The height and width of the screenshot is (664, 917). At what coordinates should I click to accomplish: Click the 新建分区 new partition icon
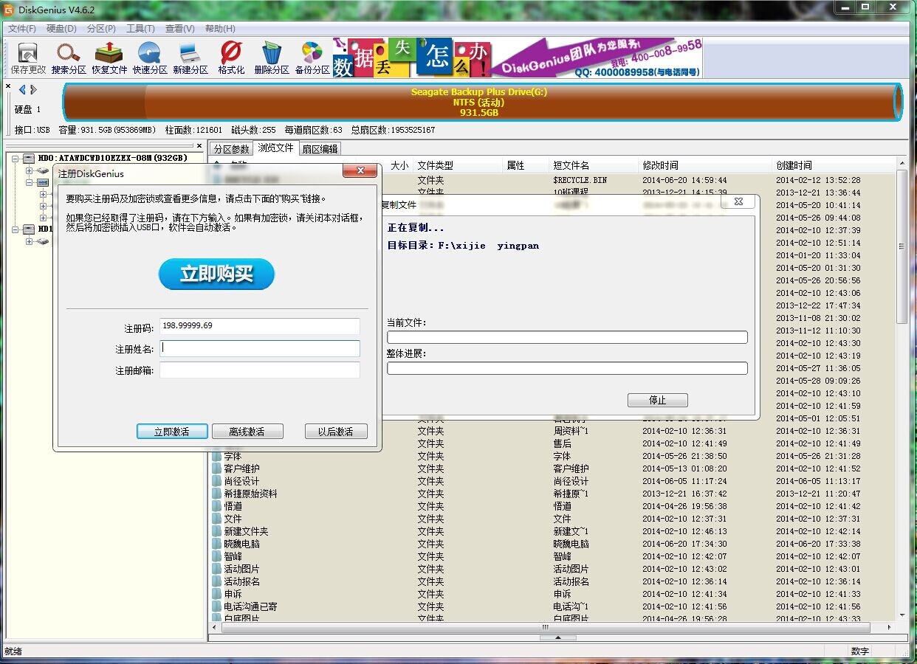point(190,58)
